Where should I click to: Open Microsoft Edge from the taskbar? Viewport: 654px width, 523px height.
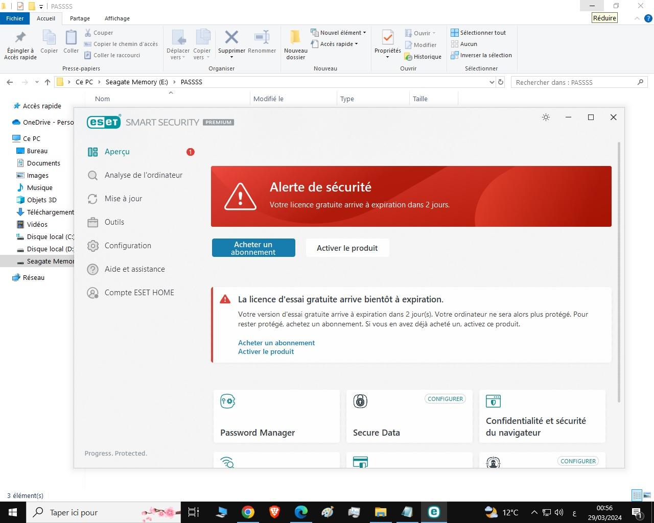tap(301, 512)
